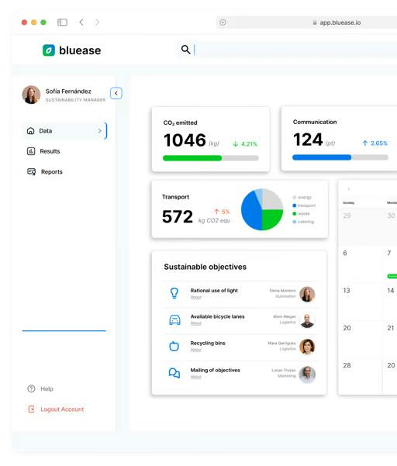Click the green event bar under day 7
Screen dimensions: 397x466
392,276
